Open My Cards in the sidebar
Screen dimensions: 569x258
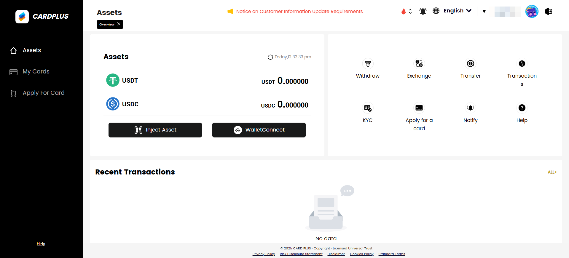(36, 72)
